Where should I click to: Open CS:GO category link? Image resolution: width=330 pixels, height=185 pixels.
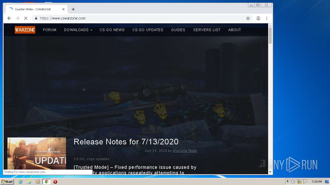point(79,159)
